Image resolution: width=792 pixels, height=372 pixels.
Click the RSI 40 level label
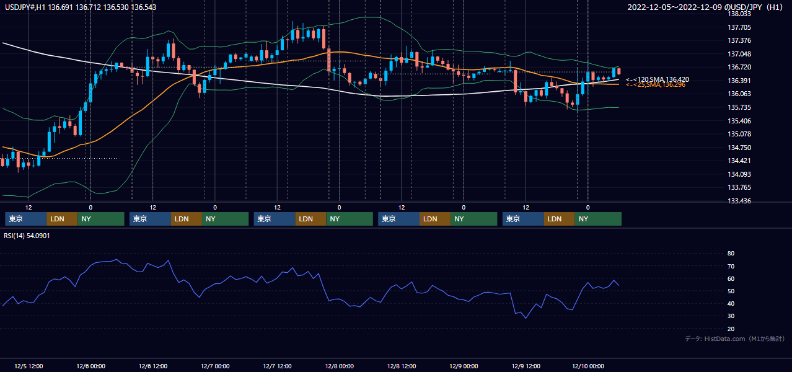click(731, 303)
